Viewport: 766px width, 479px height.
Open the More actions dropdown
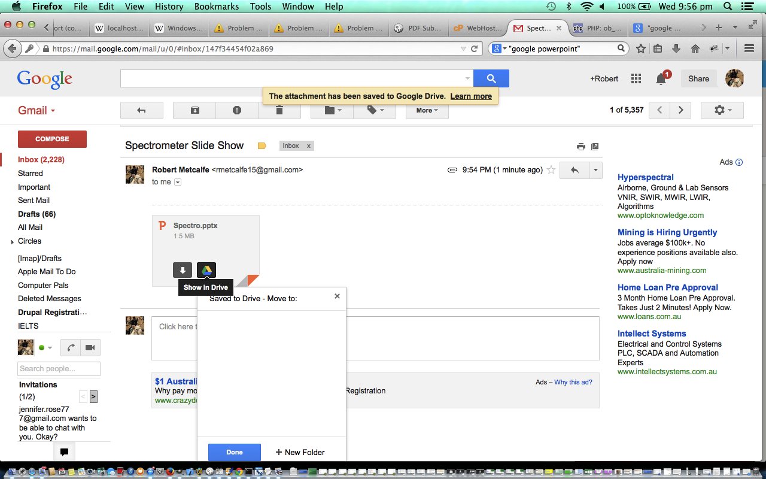click(427, 110)
